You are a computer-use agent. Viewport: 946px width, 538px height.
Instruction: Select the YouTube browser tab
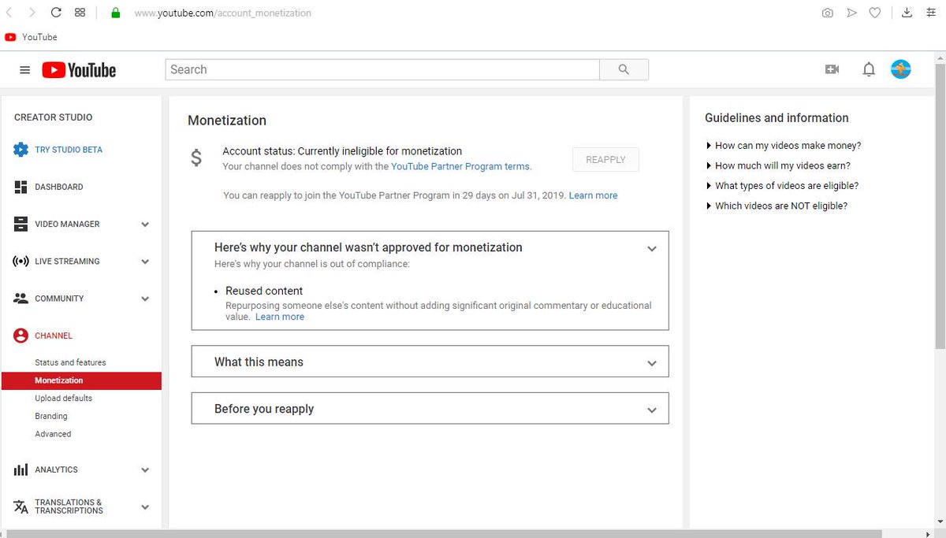tap(32, 37)
